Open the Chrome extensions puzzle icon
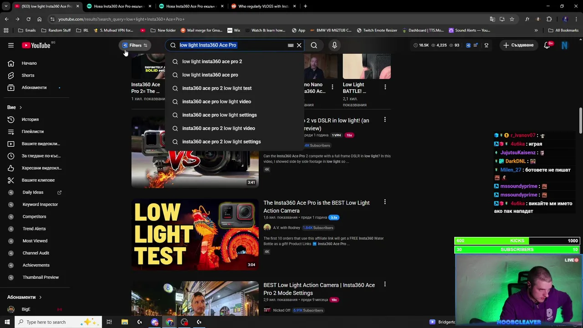 (x=549, y=19)
